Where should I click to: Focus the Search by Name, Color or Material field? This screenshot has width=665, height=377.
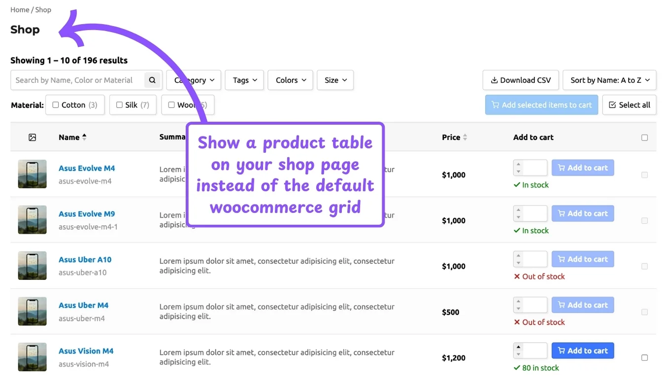point(77,80)
